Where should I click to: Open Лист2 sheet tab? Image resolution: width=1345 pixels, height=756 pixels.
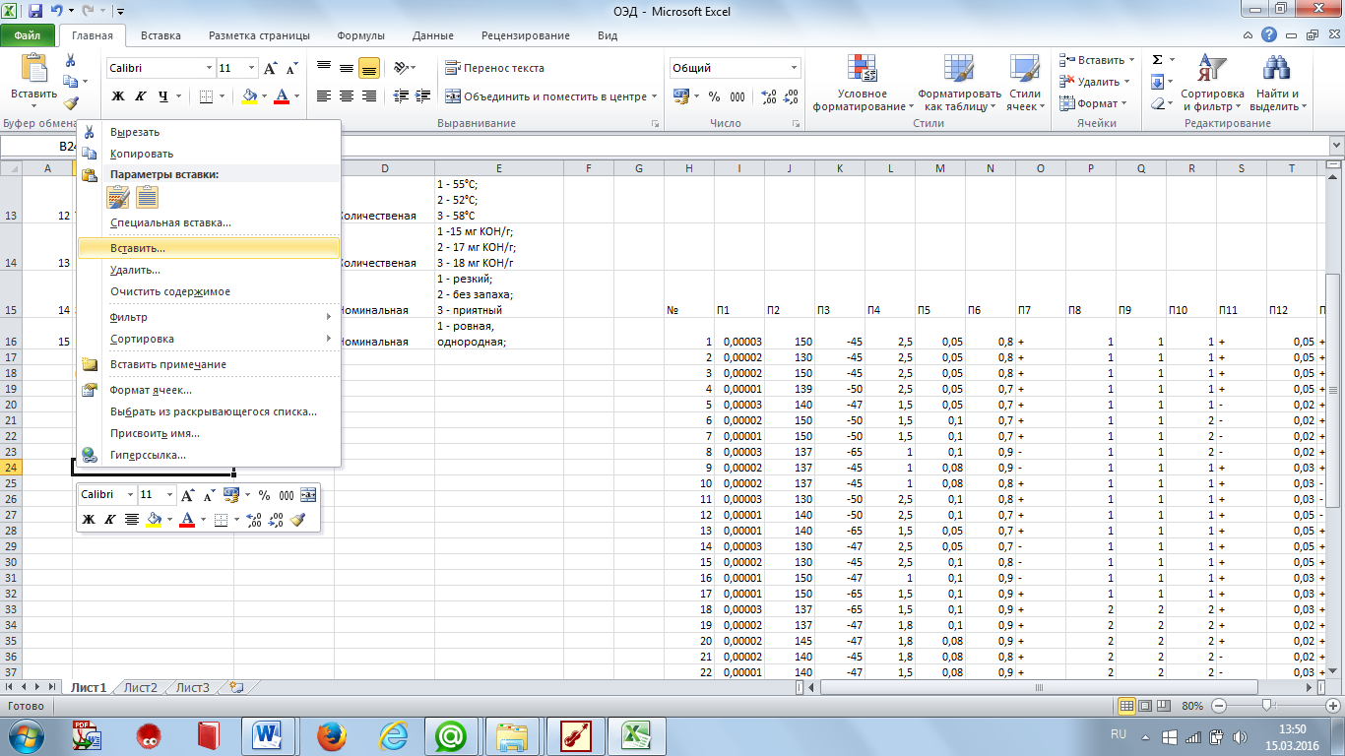point(141,687)
